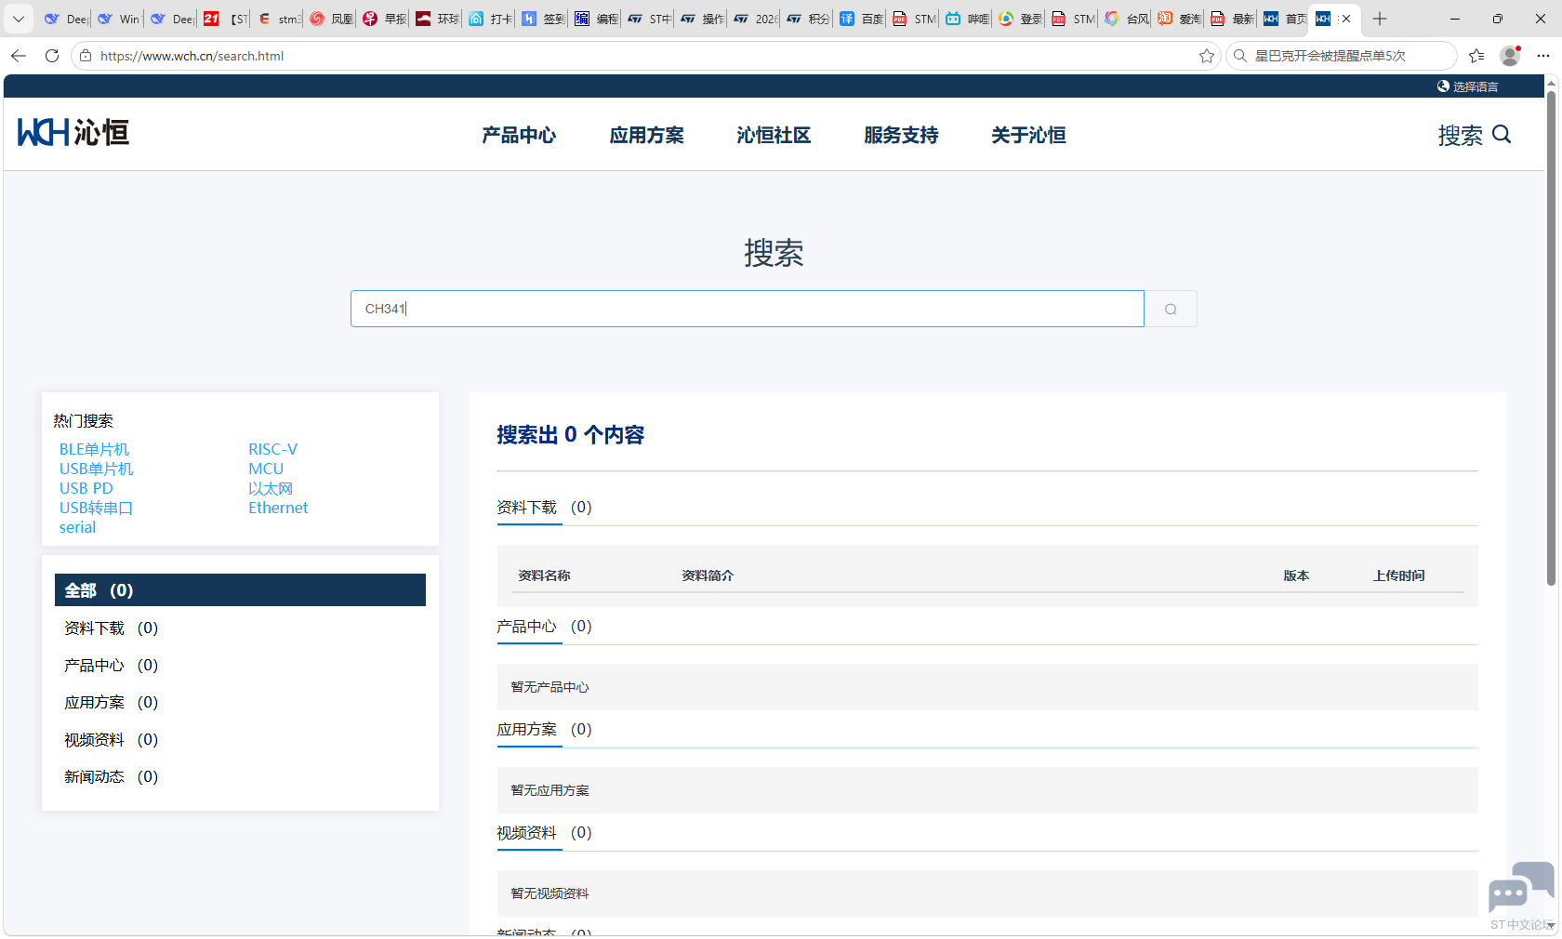The height and width of the screenshot is (939, 1562).
Task: Open the 沁恒社区 navigation menu
Action: point(774,136)
